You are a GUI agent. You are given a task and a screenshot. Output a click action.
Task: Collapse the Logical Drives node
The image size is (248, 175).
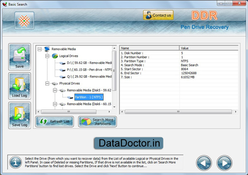pyautogui.click(x=47, y=56)
